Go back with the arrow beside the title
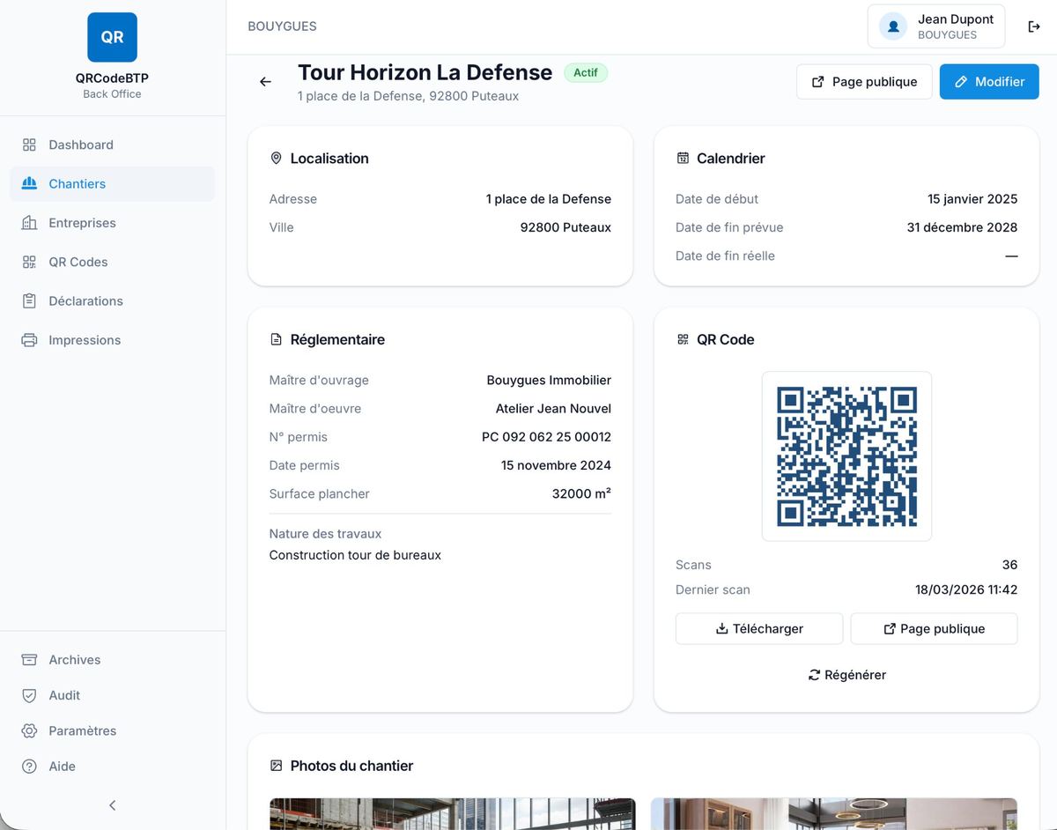 pos(265,81)
